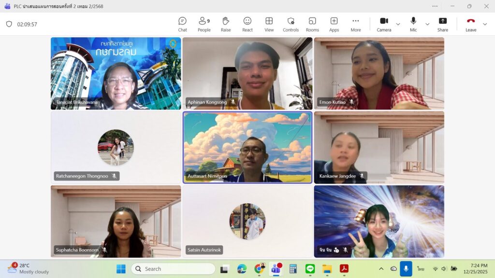Mute or unmute the Mic
This screenshot has width=495, height=278.
pos(413,24)
